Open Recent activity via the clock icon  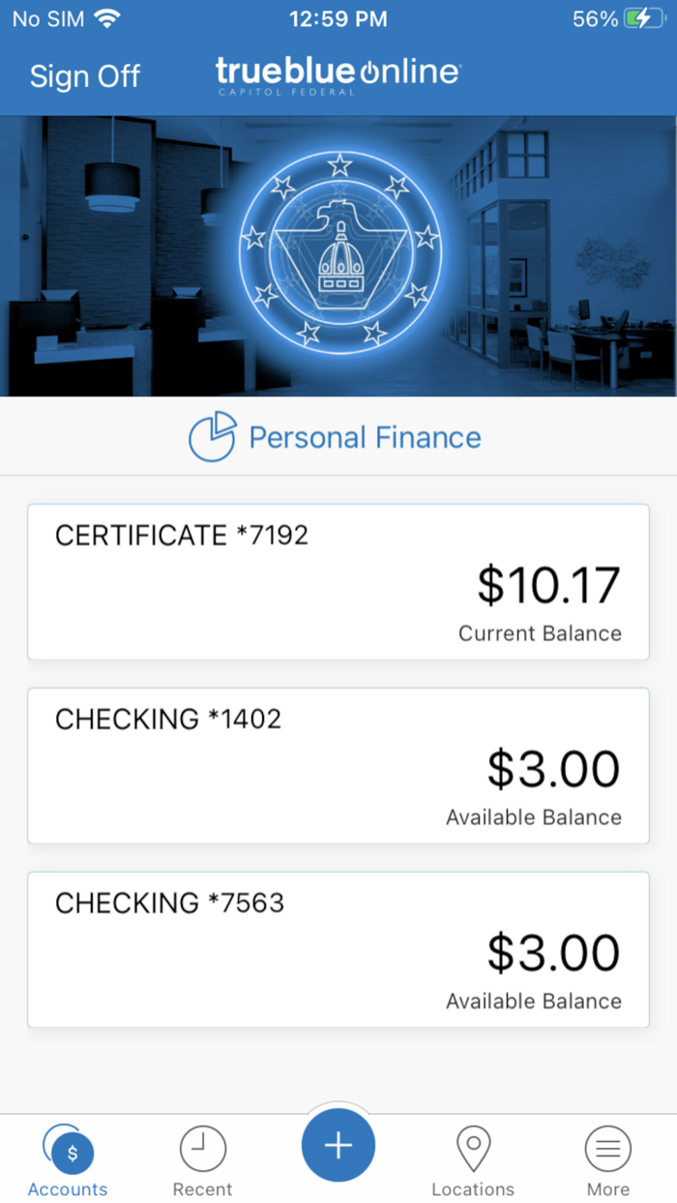(x=202, y=1148)
